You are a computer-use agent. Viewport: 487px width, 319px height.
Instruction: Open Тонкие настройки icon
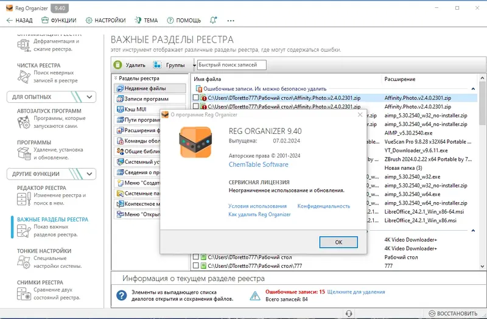click(24, 262)
